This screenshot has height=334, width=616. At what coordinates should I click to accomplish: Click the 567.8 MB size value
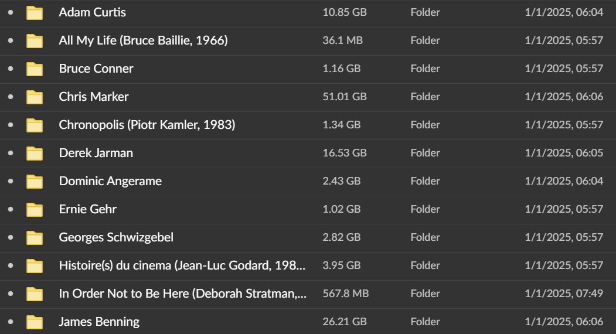click(346, 294)
